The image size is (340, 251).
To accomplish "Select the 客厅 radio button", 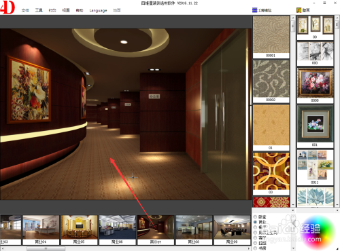I will click(x=255, y=237).
